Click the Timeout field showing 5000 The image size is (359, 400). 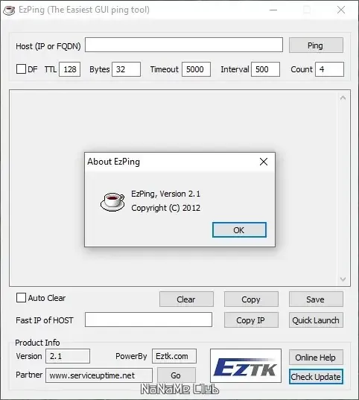click(x=196, y=69)
